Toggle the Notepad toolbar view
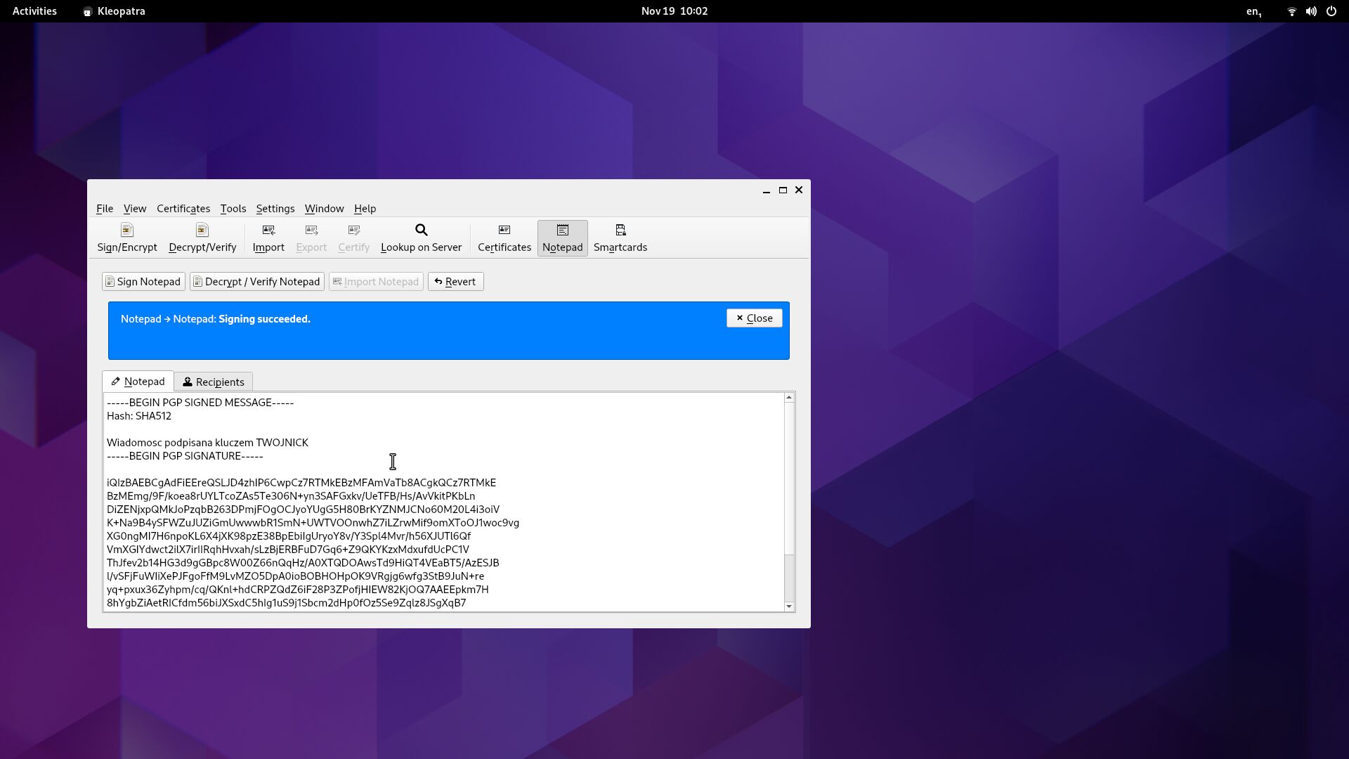This screenshot has height=759, width=1349. tap(562, 238)
